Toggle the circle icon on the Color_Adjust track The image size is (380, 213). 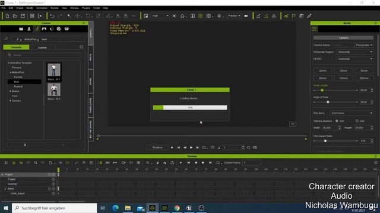[53, 193]
